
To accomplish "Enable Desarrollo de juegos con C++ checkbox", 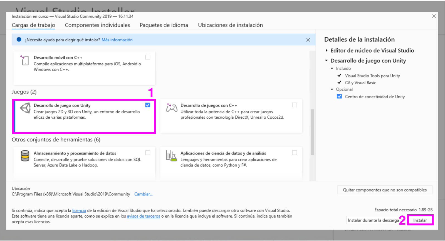I will coord(294,105).
